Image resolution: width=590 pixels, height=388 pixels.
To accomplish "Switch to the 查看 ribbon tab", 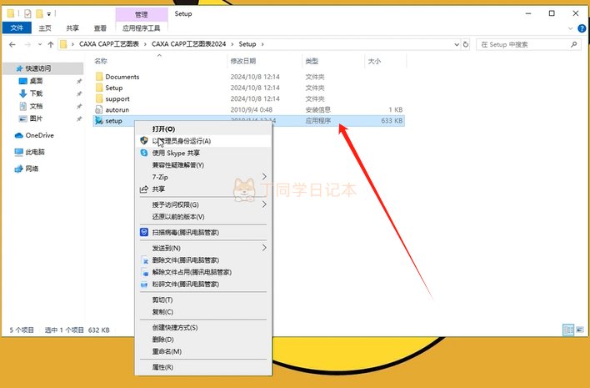I will tap(100, 28).
